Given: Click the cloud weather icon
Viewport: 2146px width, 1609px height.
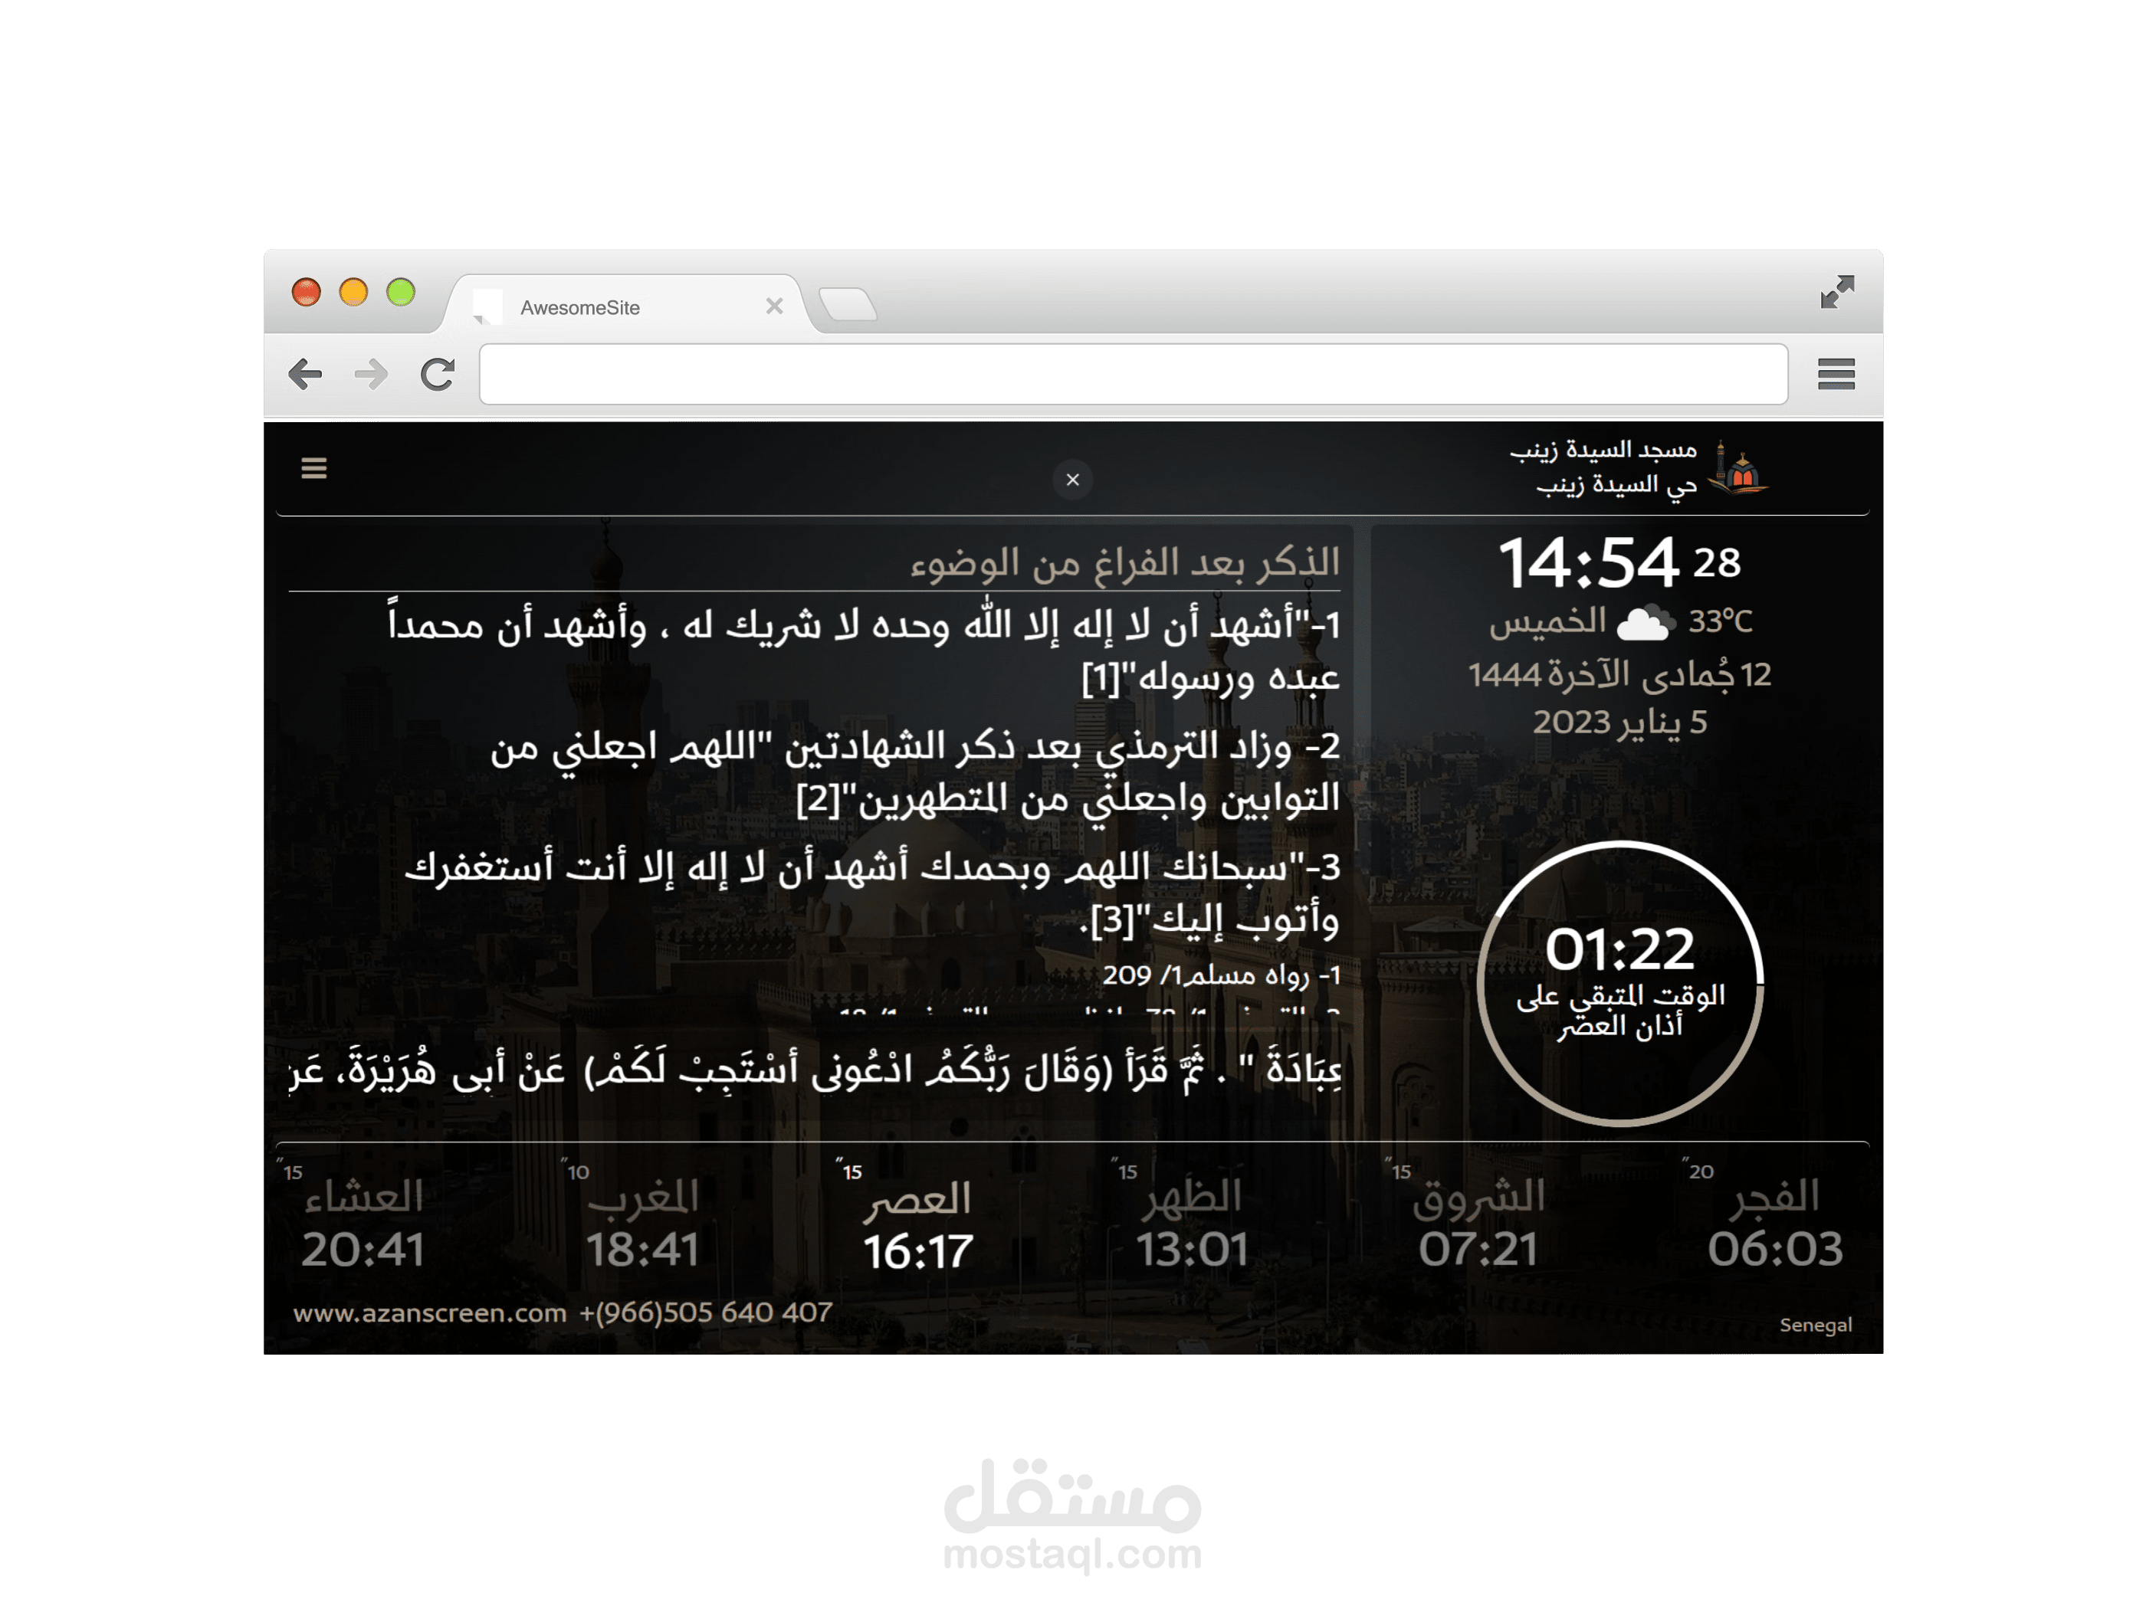Looking at the screenshot, I should pyautogui.click(x=1646, y=621).
